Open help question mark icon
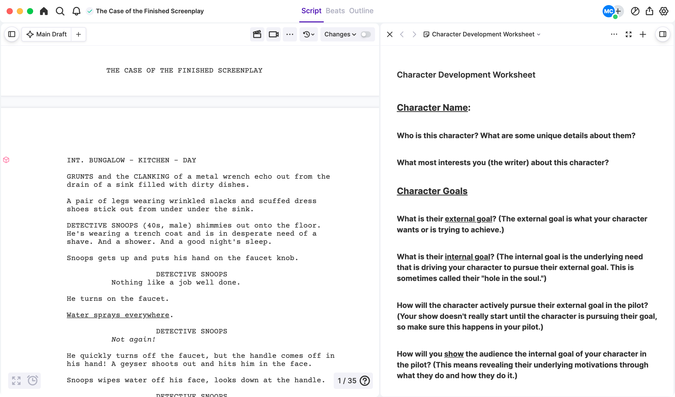Image resolution: width=675 pixels, height=397 pixels. [365, 380]
